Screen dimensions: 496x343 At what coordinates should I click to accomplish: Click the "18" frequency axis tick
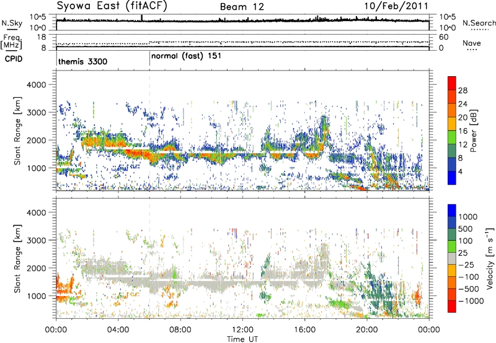[x=42, y=37]
